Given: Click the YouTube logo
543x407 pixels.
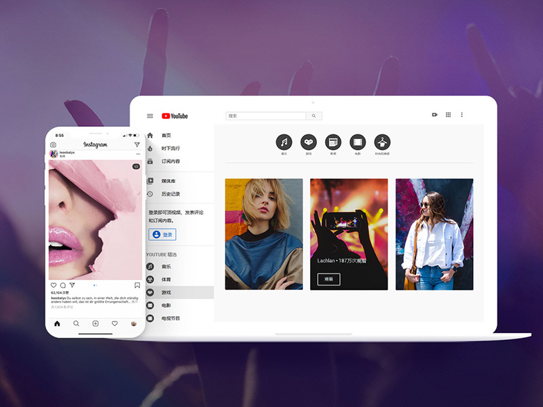Looking at the screenshot, I should pyautogui.click(x=174, y=116).
